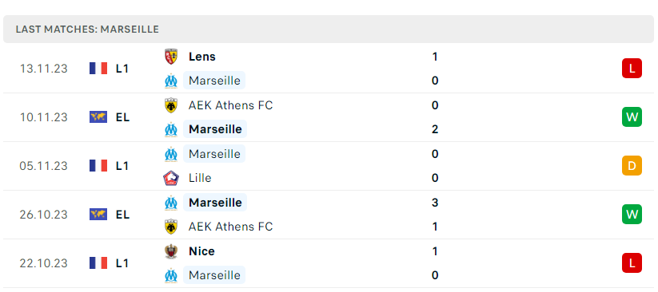The height and width of the screenshot is (292, 658).
Task: Click the French flag beside 13.11.23
Action: point(98,69)
